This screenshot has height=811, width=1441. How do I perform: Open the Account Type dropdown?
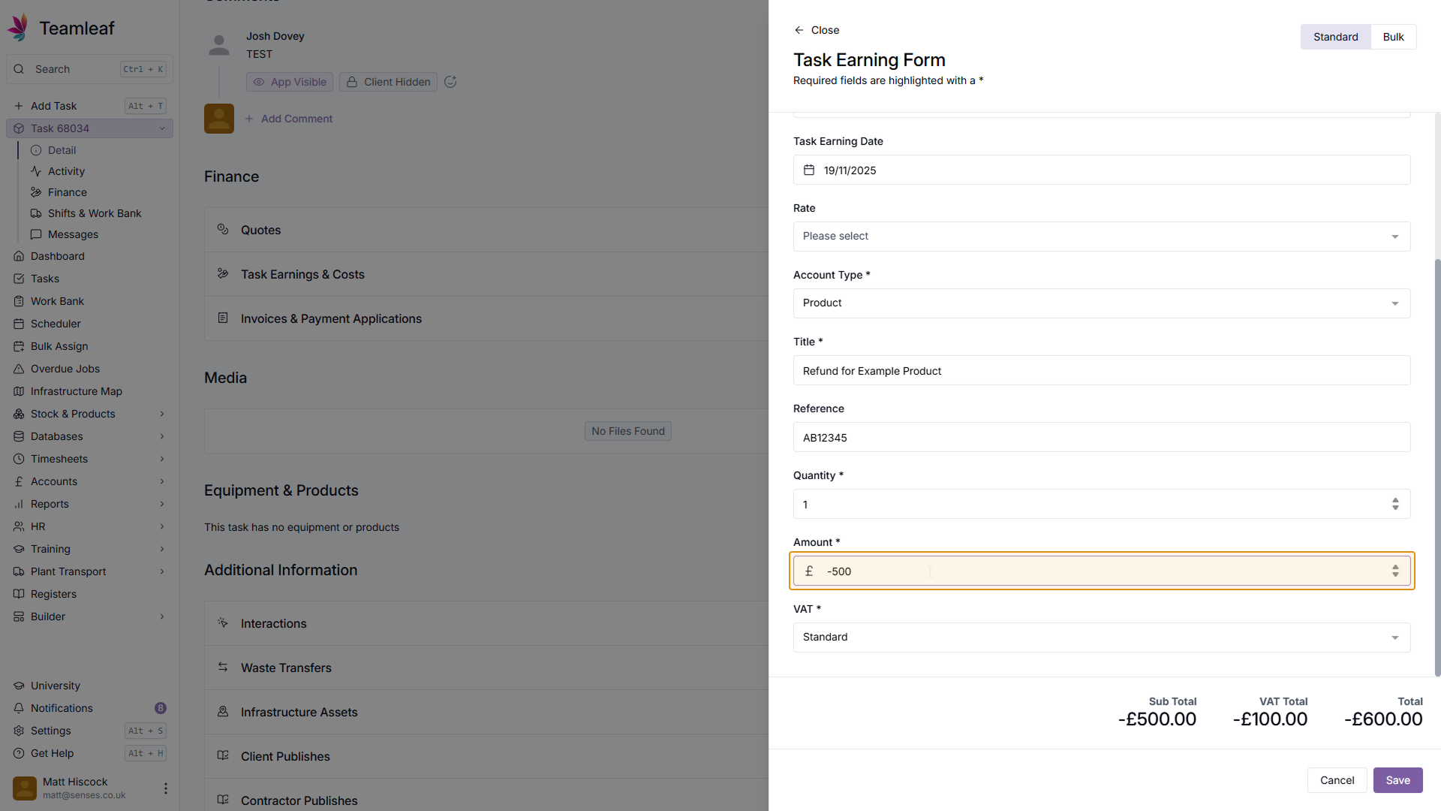(1101, 303)
